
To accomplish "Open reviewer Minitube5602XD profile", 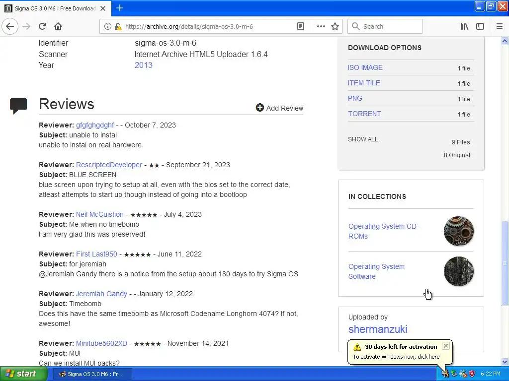I will pyautogui.click(x=101, y=343).
